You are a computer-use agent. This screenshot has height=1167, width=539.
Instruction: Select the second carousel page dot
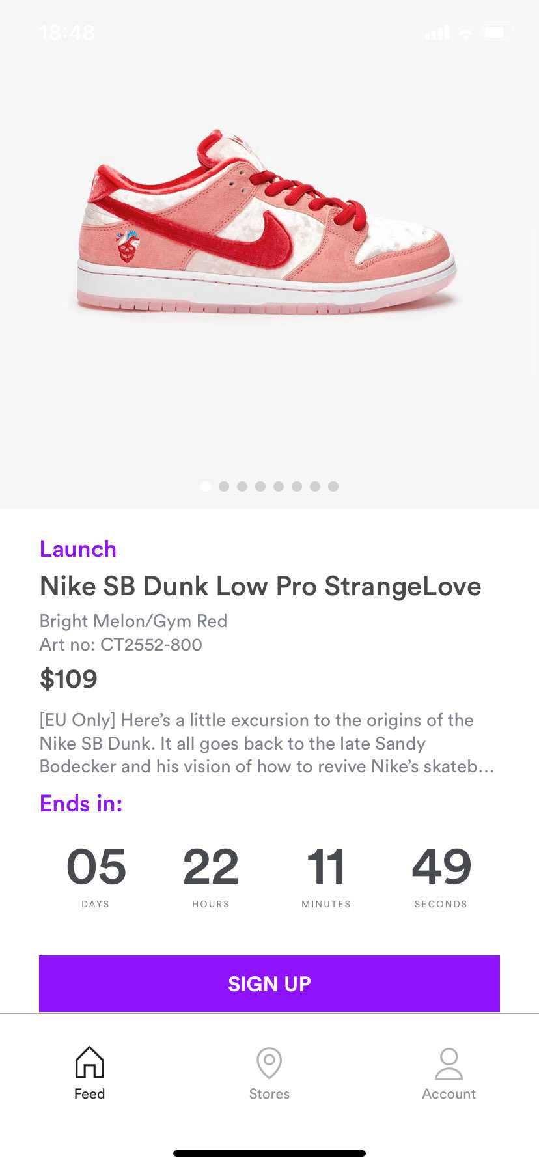click(x=224, y=486)
